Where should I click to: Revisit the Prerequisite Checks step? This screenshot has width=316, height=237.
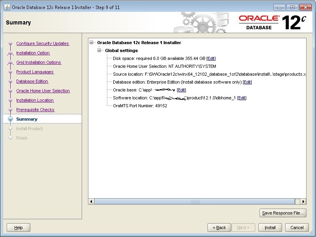pyautogui.click(x=35, y=110)
